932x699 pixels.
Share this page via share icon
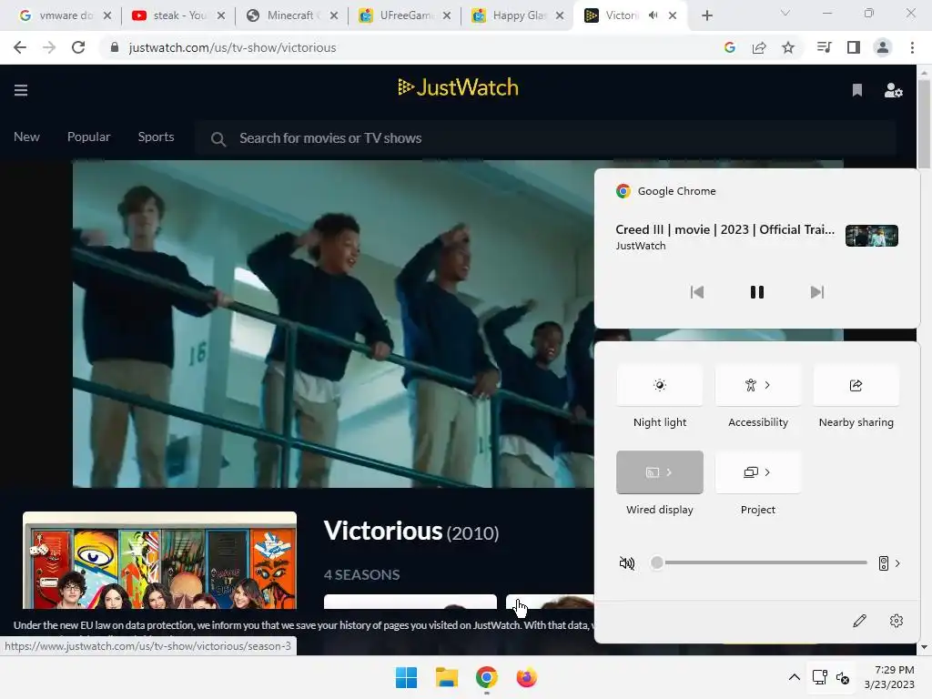759,47
